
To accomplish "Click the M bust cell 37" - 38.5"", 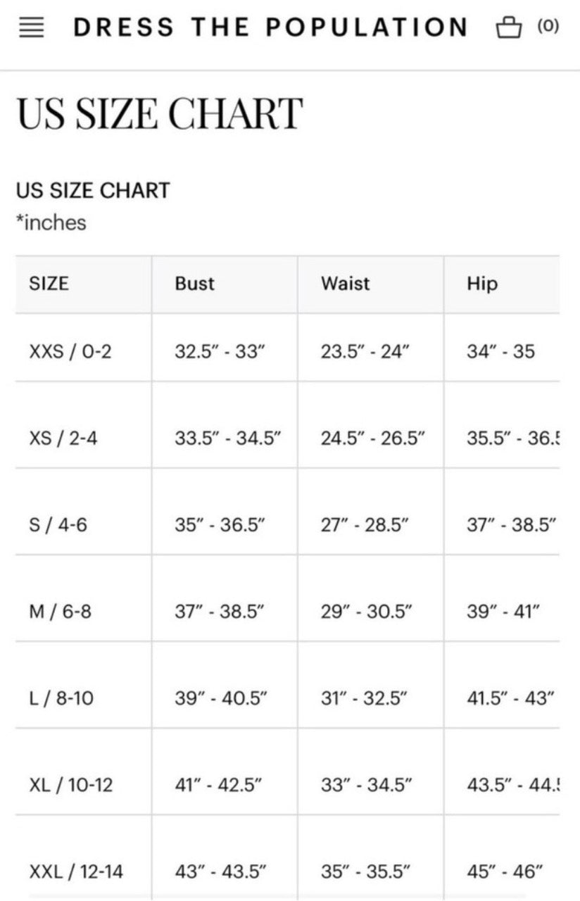I will [220, 611].
